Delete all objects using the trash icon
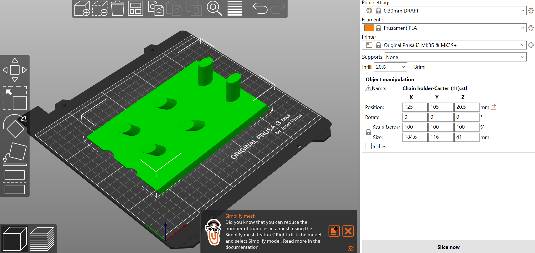The height and width of the screenshot is (253, 535). pyautogui.click(x=117, y=9)
